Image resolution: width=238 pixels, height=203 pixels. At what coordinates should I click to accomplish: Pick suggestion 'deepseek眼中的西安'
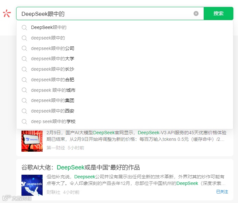coord(125,111)
